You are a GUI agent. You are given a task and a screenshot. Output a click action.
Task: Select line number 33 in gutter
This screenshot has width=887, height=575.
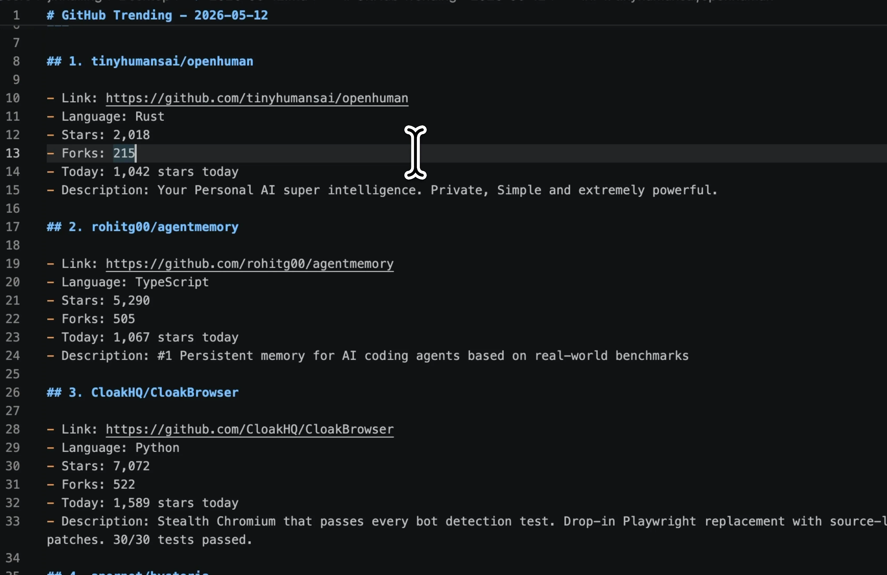[13, 521]
